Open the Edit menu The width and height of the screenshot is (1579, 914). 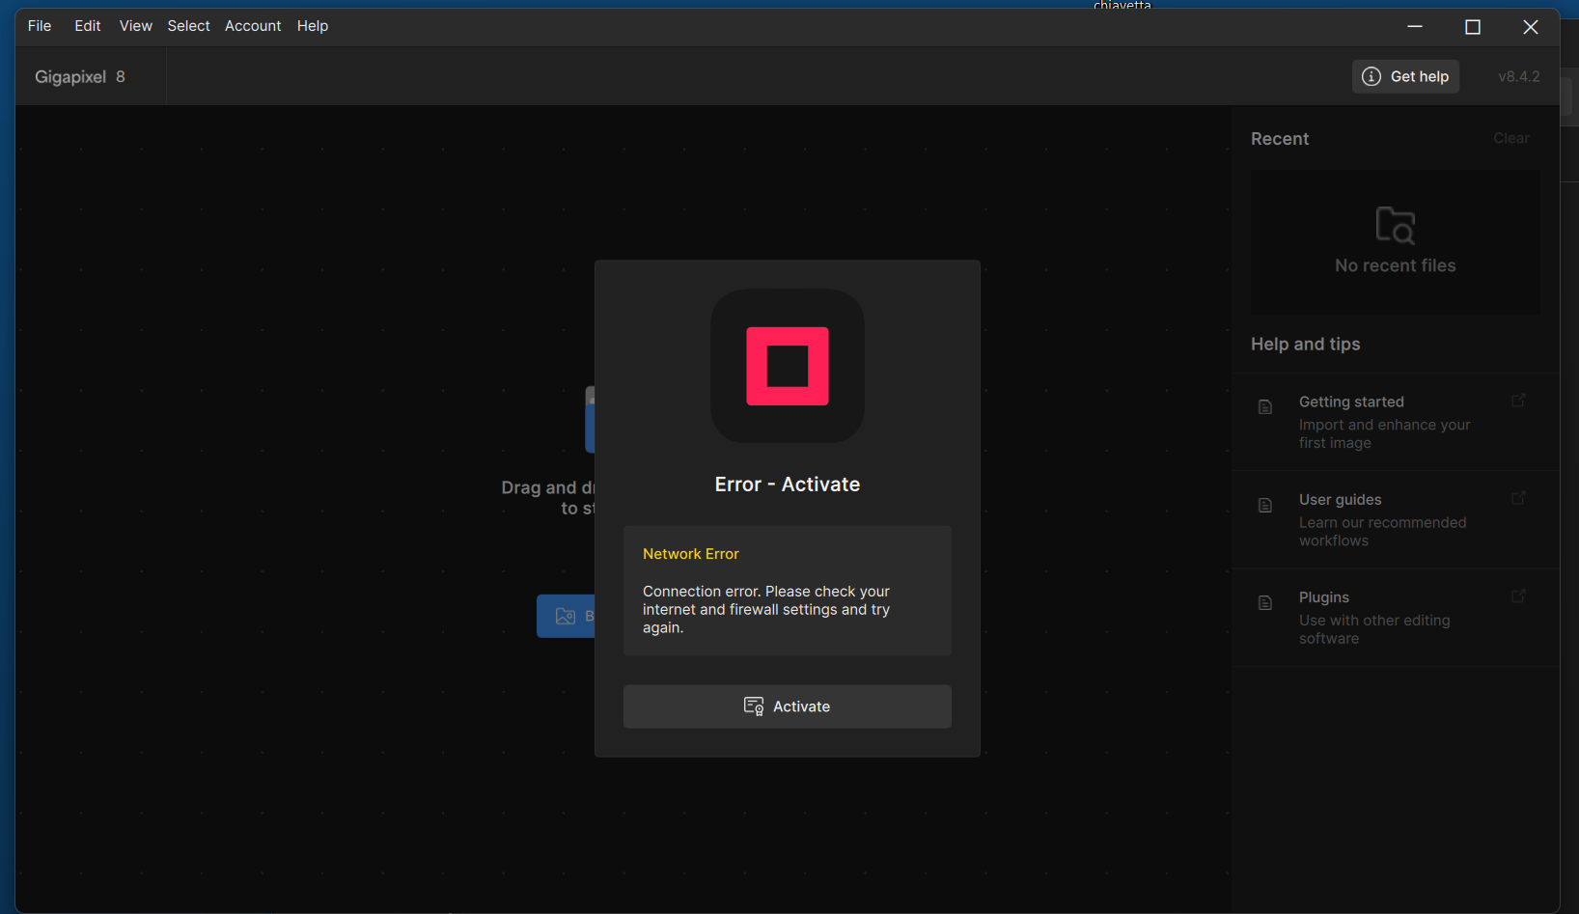(88, 26)
